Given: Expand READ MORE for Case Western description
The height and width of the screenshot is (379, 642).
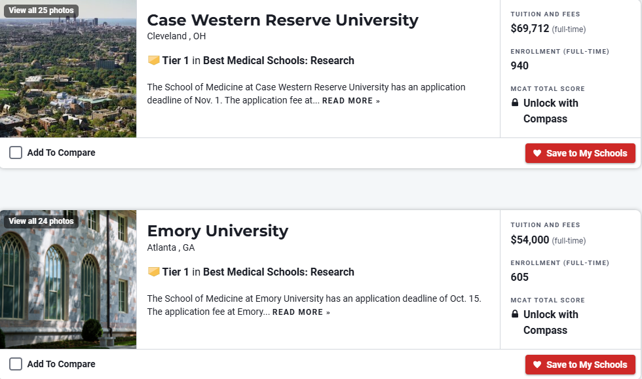Looking at the screenshot, I should (x=350, y=101).
